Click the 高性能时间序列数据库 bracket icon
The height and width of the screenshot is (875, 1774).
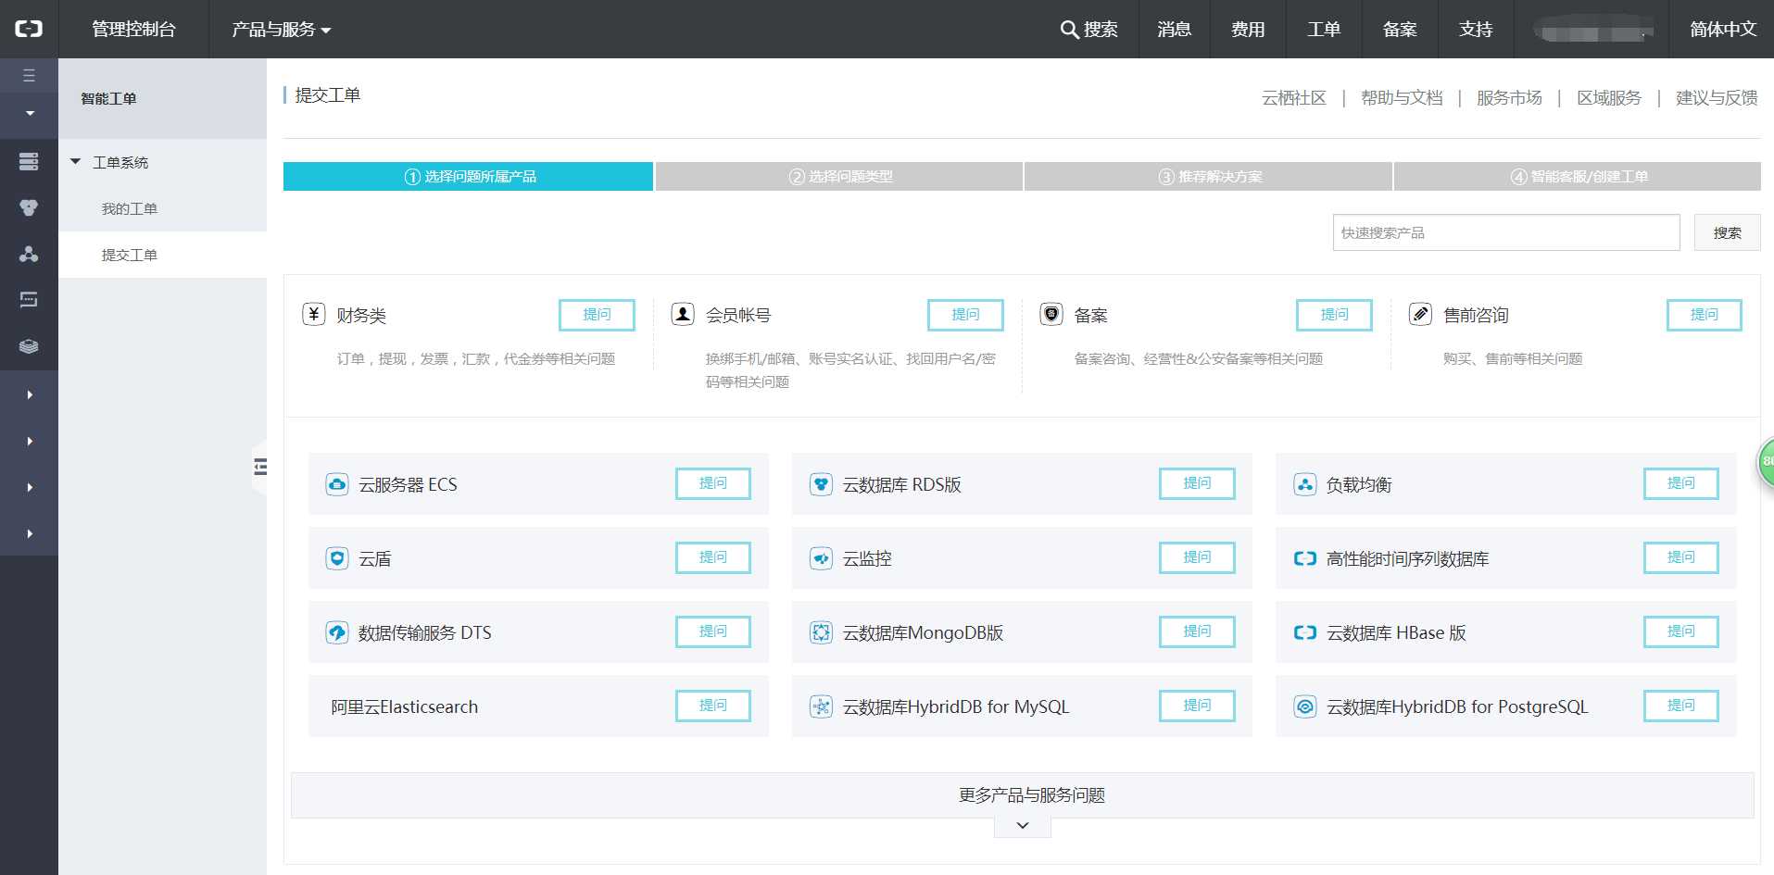tap(1304, 558)
